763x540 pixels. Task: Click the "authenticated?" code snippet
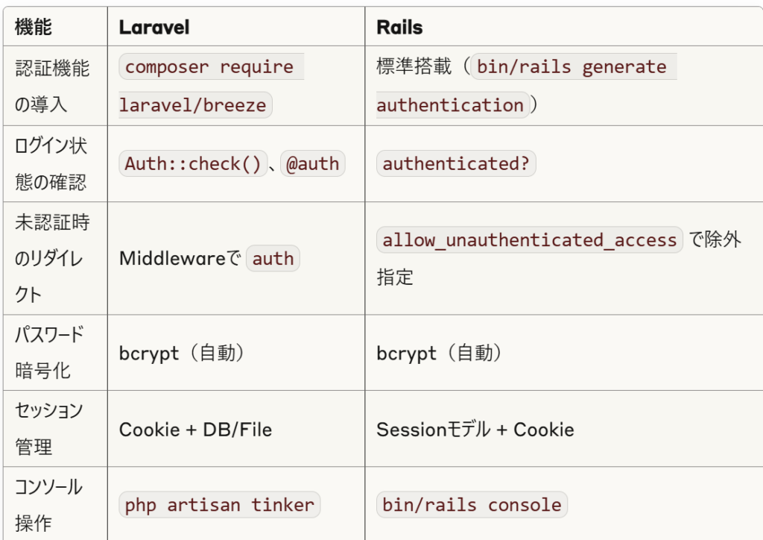pos(456,163)
